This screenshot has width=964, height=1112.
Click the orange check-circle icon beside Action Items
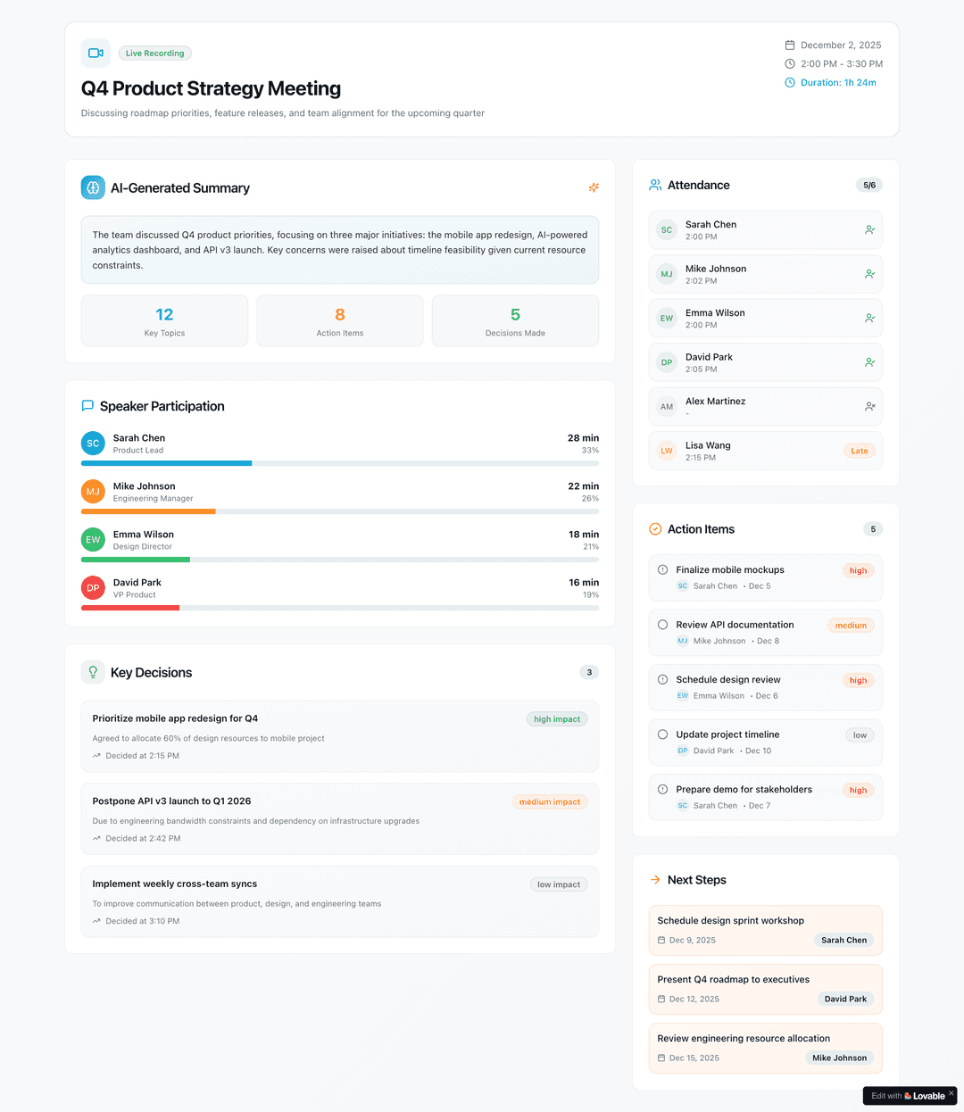pos(654,528)
